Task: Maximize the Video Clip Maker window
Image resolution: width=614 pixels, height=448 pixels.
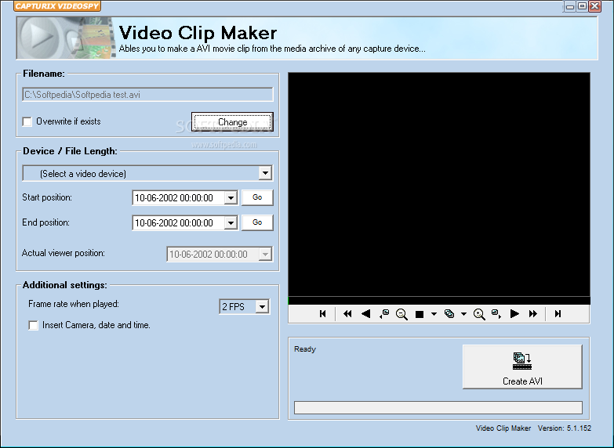Action: pyautogui.click(x=583, y=6)
